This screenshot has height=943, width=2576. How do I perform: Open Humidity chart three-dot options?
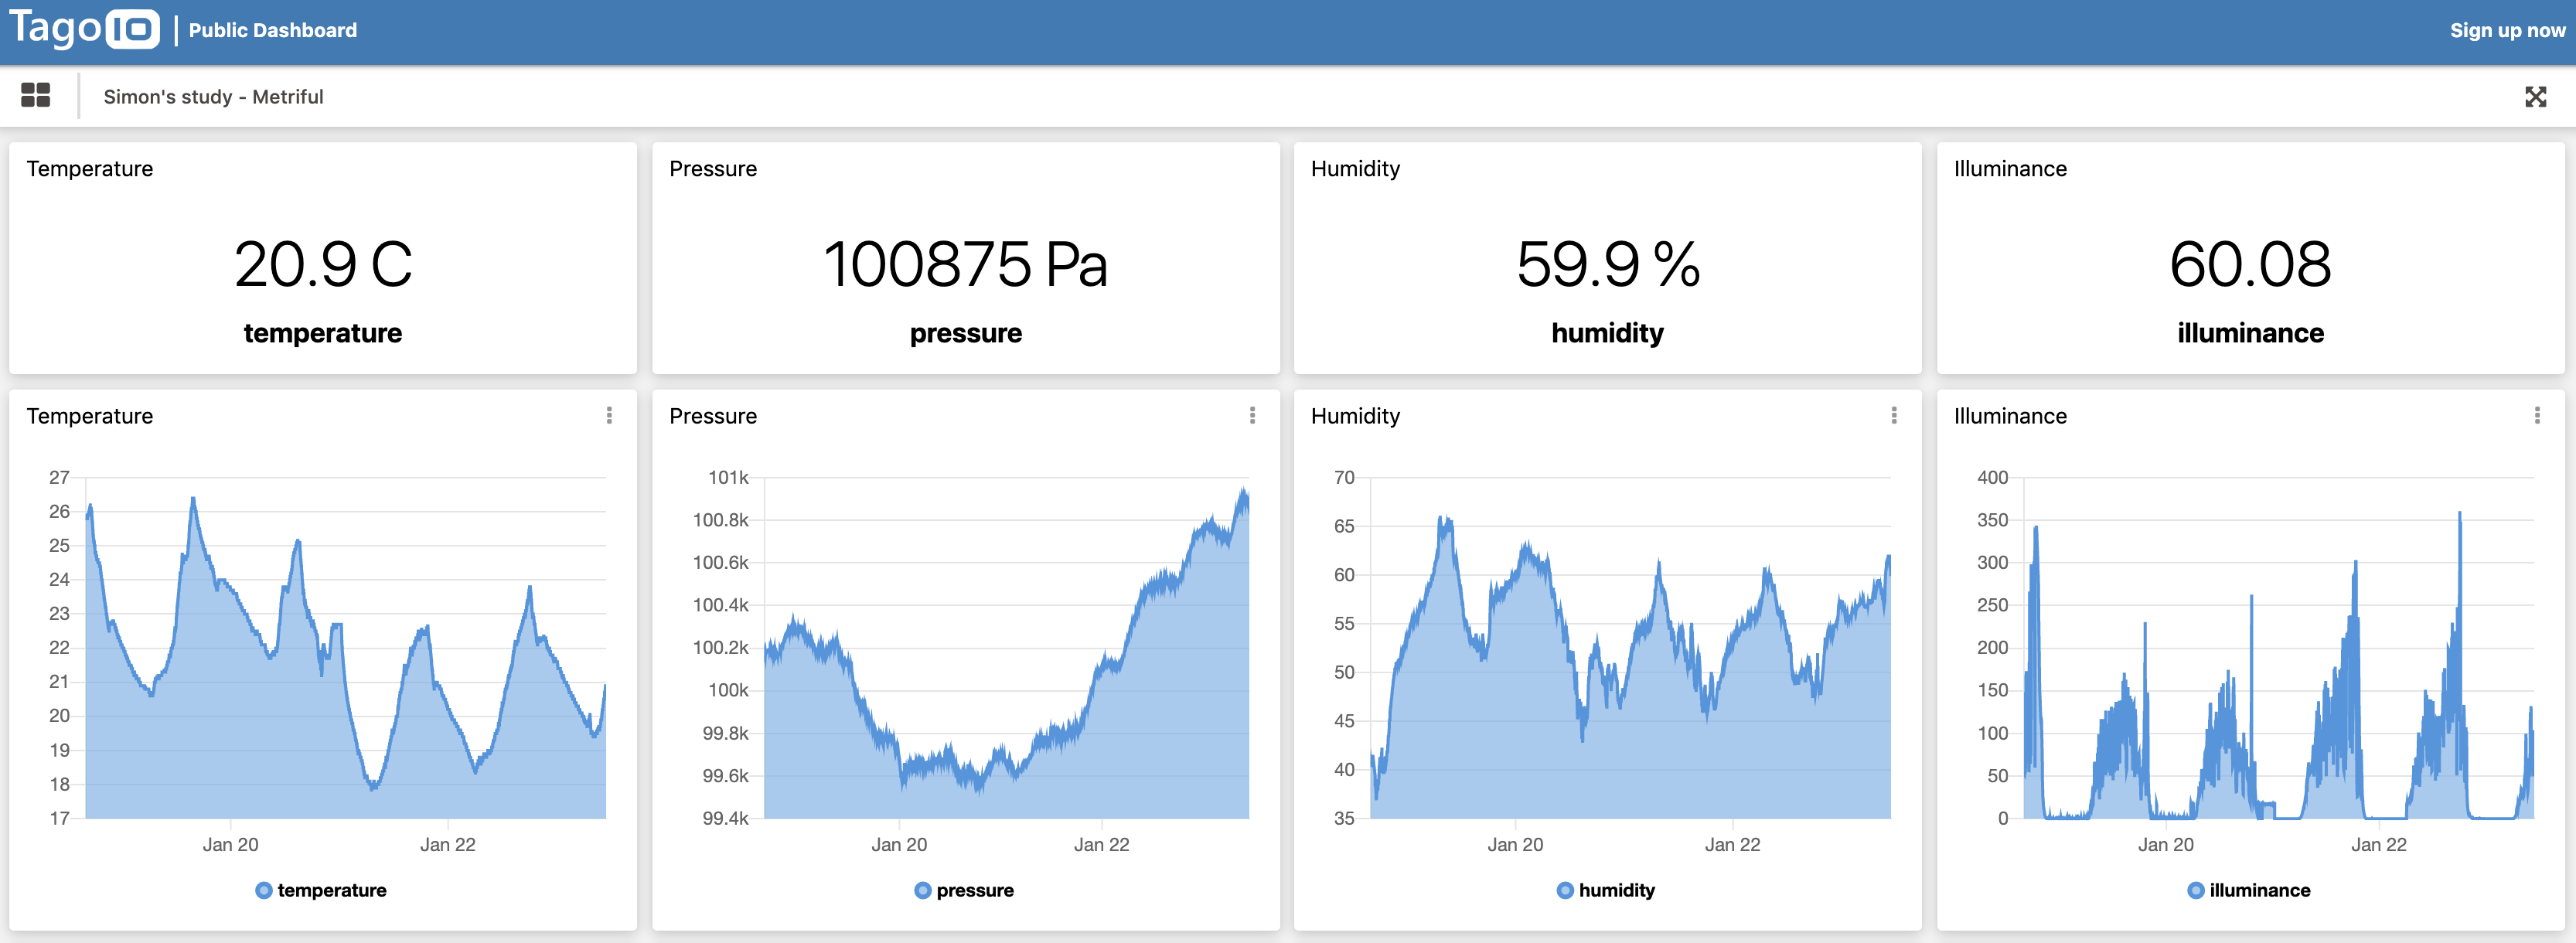click(x=1894, y=415)
